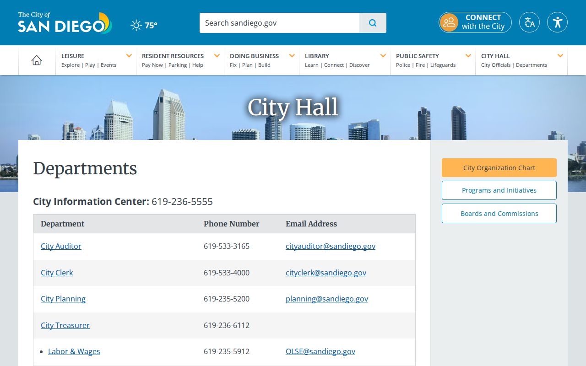The image size is (586, 366).
Task: Click the Phone Number column header
Action: pos(232,224)
